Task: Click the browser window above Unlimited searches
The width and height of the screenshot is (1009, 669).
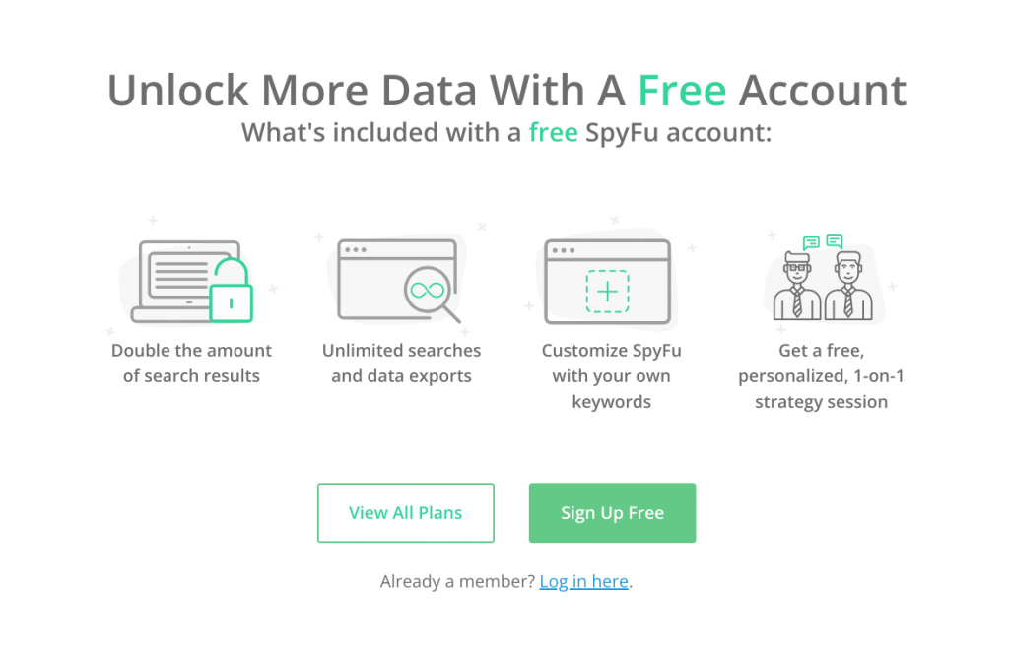Action: (x=398, y=281)
